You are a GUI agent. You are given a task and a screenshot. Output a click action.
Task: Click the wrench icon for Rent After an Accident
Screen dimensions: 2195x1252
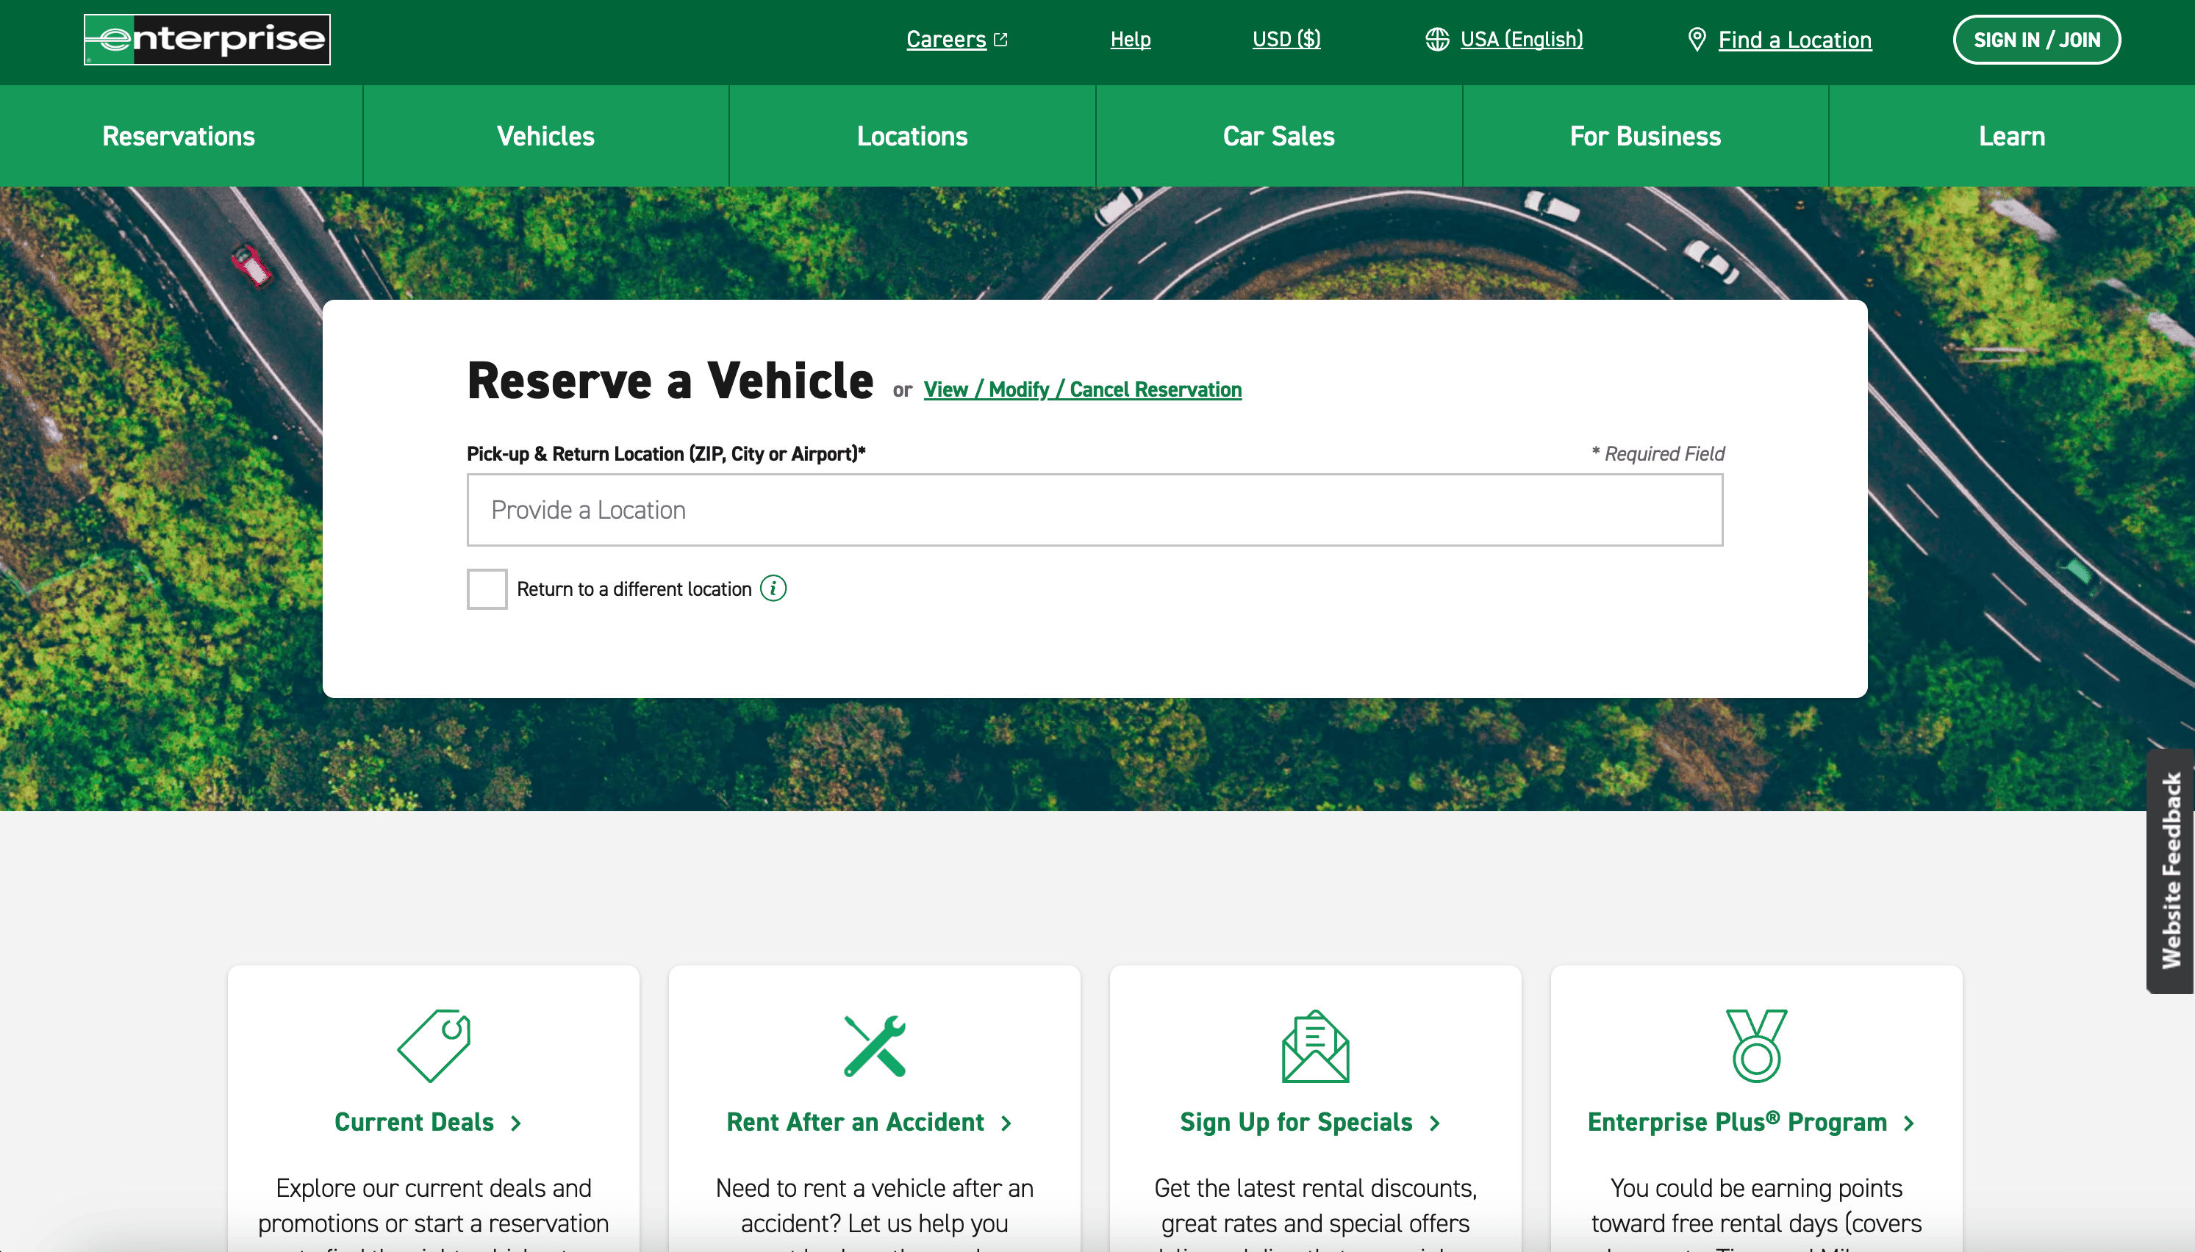(874, 1046)
